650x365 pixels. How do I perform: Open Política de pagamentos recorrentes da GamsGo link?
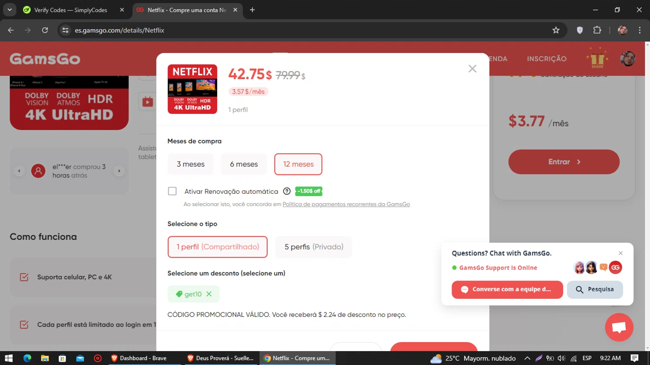pos(346,204)
